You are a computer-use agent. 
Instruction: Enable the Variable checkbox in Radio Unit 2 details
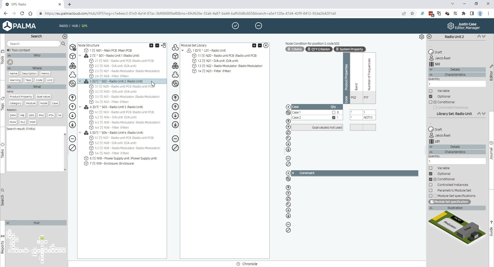(x=431, y=91)
